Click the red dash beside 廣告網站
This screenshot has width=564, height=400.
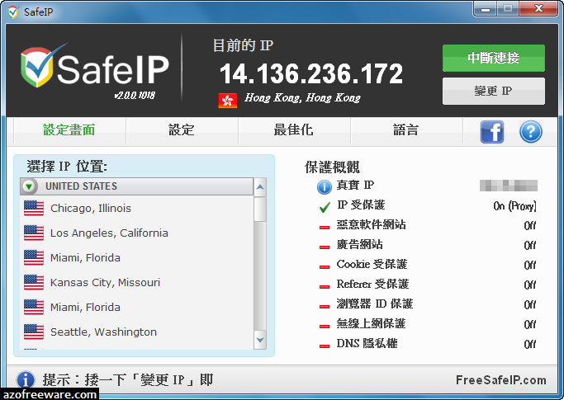point(325,247)
